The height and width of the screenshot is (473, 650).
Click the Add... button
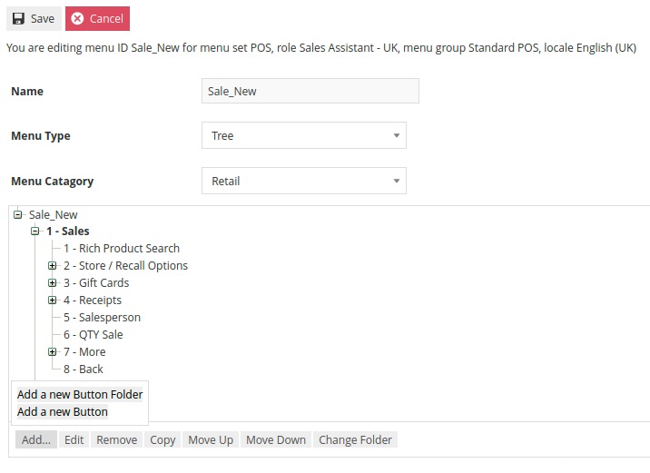(36, 439)
